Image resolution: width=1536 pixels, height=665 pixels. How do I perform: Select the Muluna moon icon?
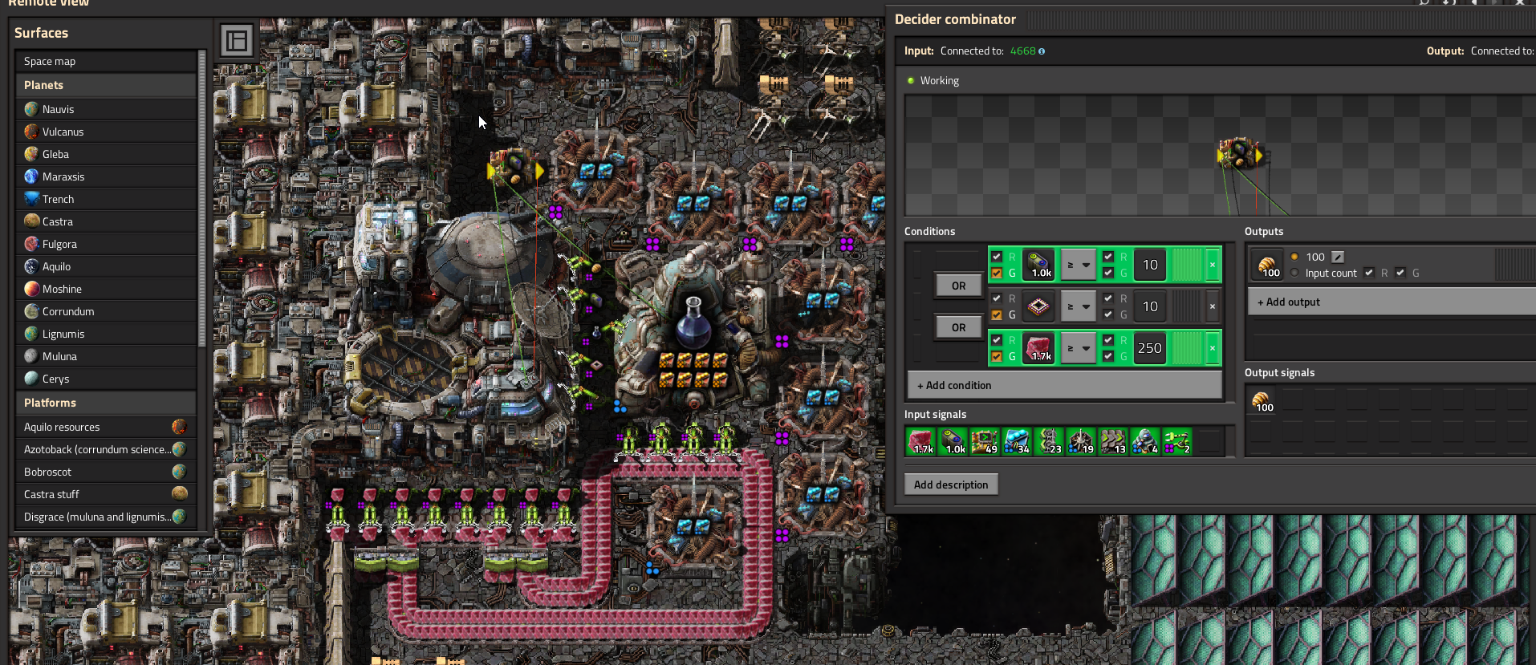point(31,356)
